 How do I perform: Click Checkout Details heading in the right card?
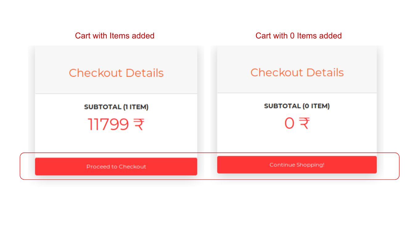[297, 72]
